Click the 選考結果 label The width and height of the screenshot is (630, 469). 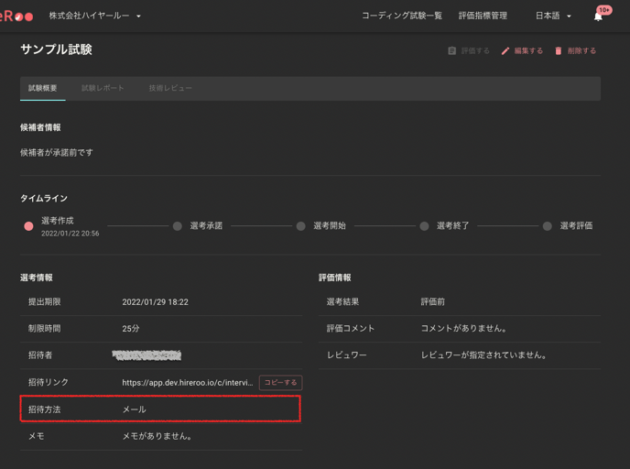tap(342, 301)
